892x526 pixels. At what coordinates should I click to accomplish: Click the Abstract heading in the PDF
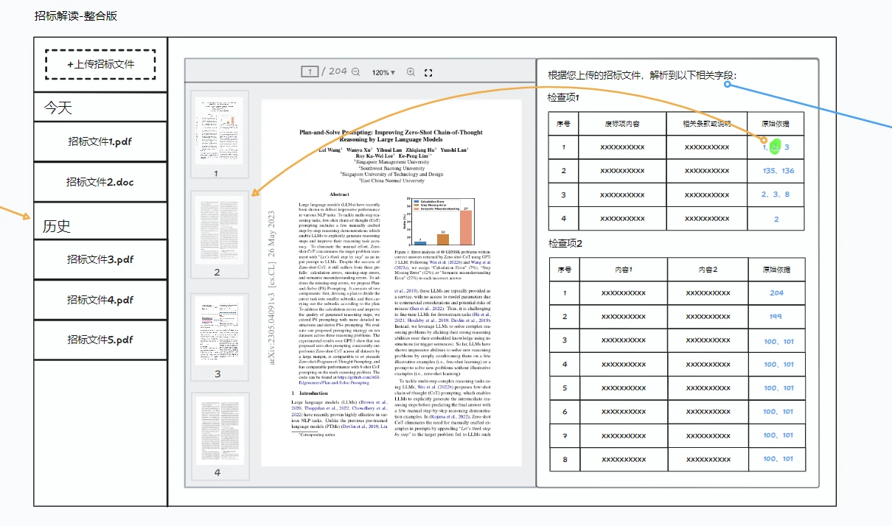pyautogui.click(x=339, y=194)
